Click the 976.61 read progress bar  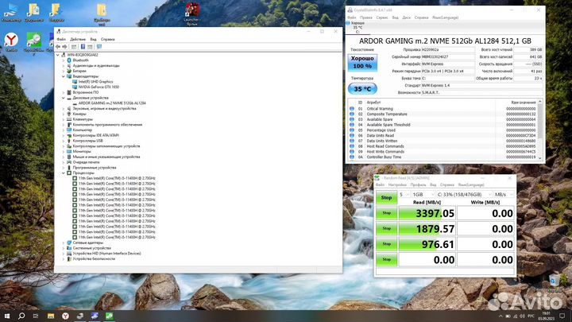point(427,244)
